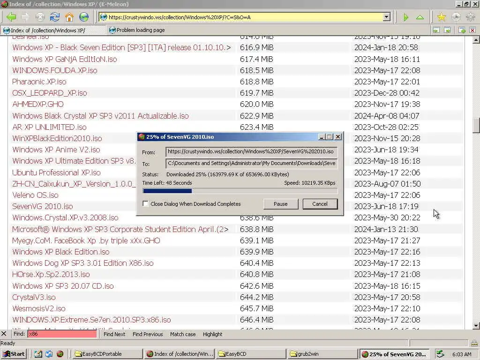This screenshot has width=480, height=360.
Task: Click the Stop loading icon
Action: 40,17
